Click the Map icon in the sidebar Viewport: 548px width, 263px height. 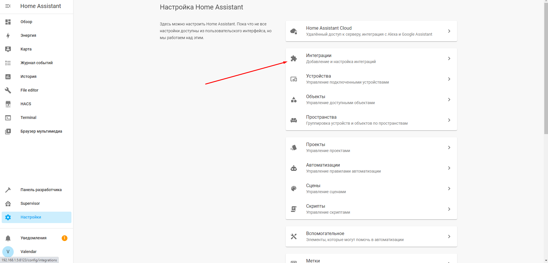click(8, 49)
